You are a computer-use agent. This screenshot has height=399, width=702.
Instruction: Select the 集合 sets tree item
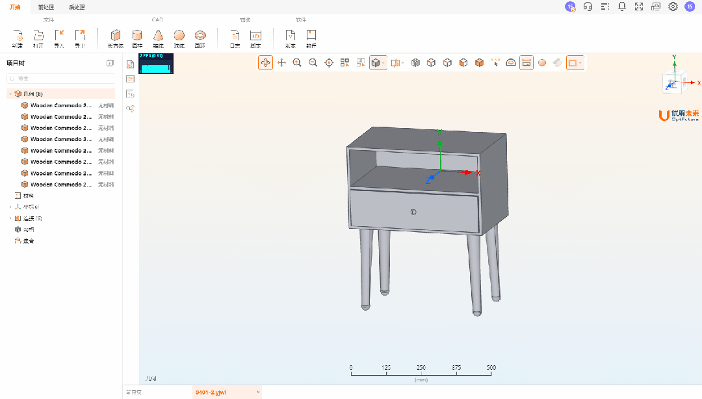[28, 241]
